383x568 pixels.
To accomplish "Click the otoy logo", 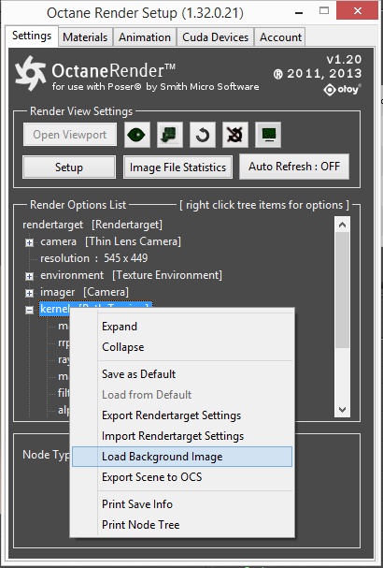I will tap(342, 90).
